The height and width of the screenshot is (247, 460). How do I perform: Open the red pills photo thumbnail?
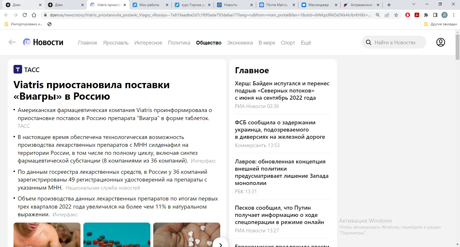coord(117,235)
